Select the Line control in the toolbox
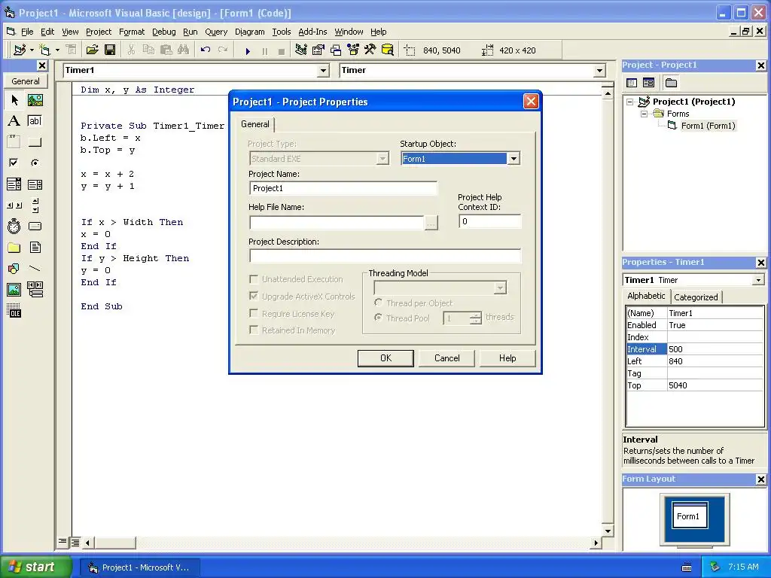 coord(35,269)
